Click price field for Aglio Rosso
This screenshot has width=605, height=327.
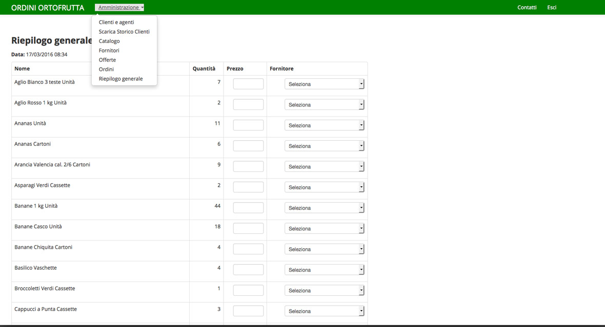click(x=248, y=104)
